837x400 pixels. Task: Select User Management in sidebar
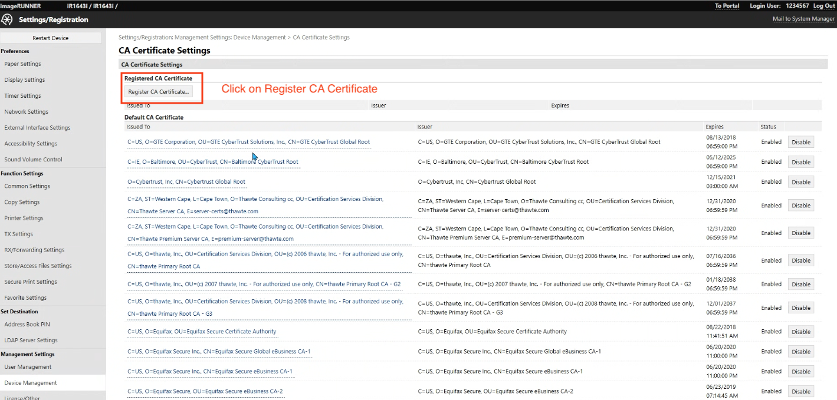coord(28,366)
